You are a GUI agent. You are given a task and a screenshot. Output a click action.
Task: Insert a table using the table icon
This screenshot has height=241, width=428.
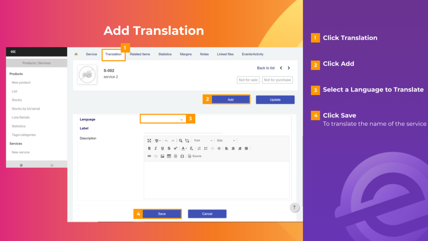pyautogui.click(x=169, y=155)
